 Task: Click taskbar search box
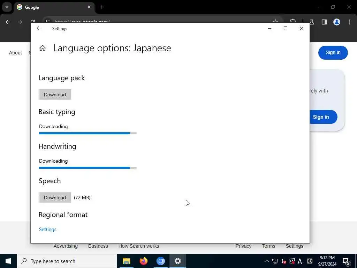(x=67, y=261)
